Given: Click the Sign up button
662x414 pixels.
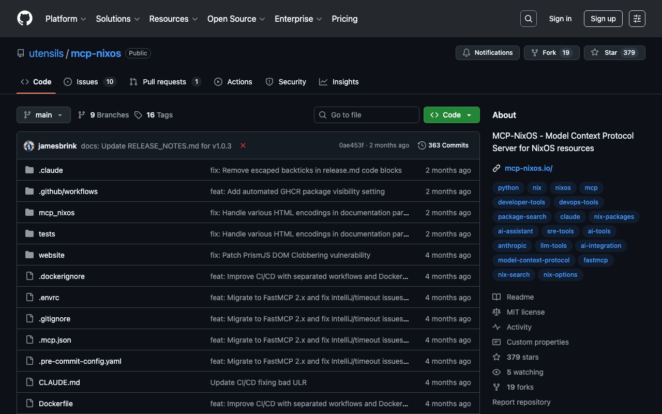Looking at the screenshot, I should tap(603, 19).
